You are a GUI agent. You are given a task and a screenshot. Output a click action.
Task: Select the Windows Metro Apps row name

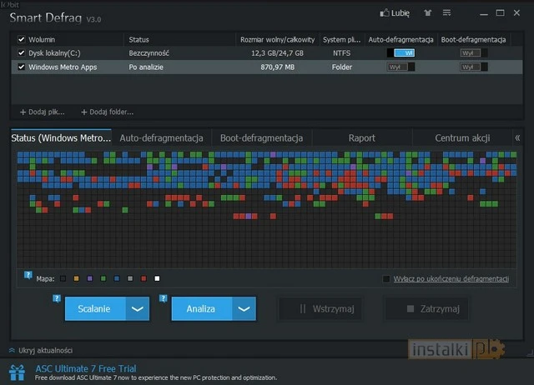63,67
